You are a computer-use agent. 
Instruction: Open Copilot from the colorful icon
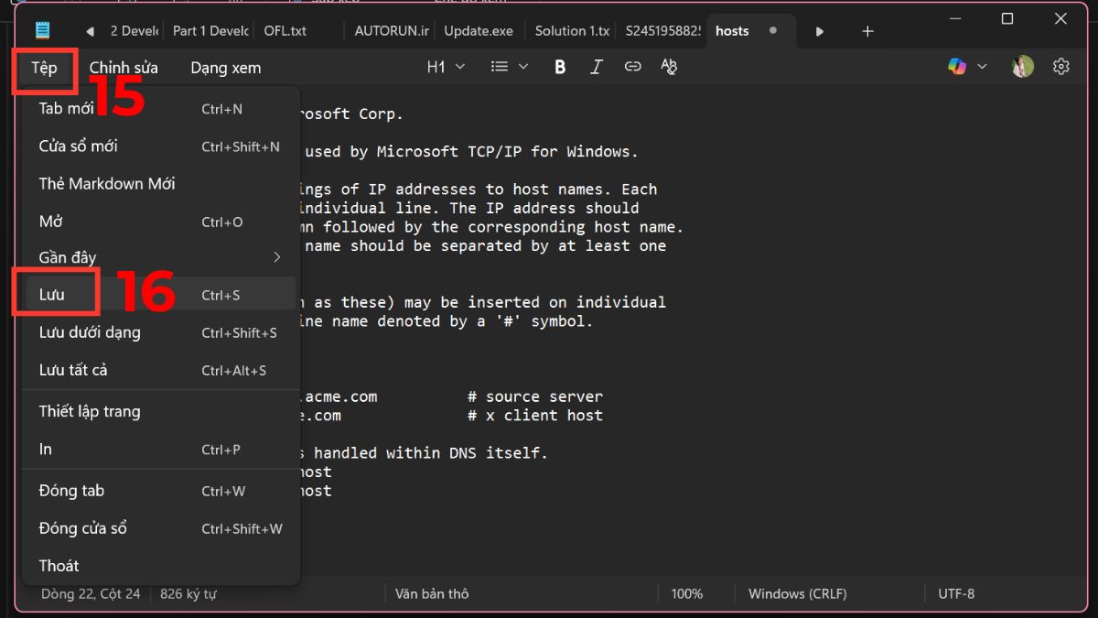click(957, 67)
